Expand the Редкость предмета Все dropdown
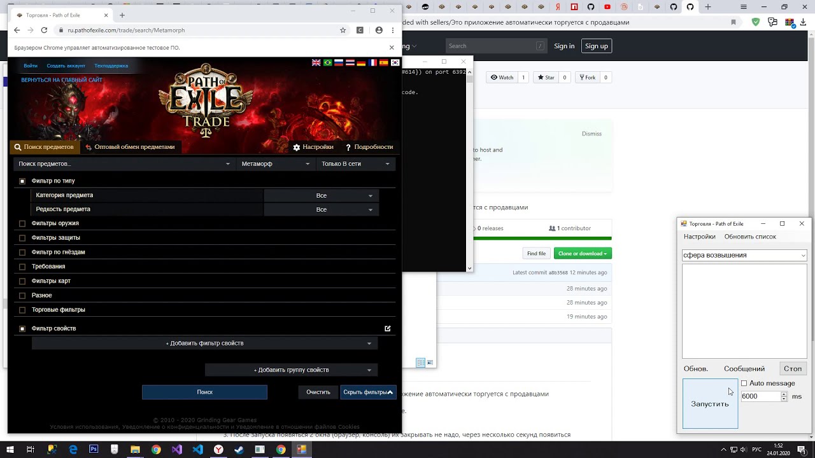The image size is (815, 458). [321, 209]
